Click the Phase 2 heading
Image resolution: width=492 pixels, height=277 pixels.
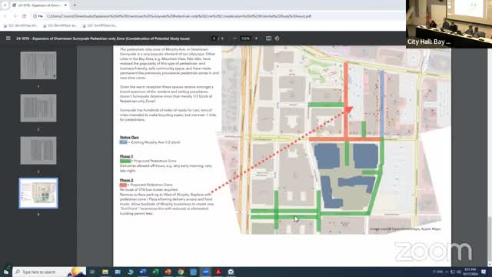126,180
